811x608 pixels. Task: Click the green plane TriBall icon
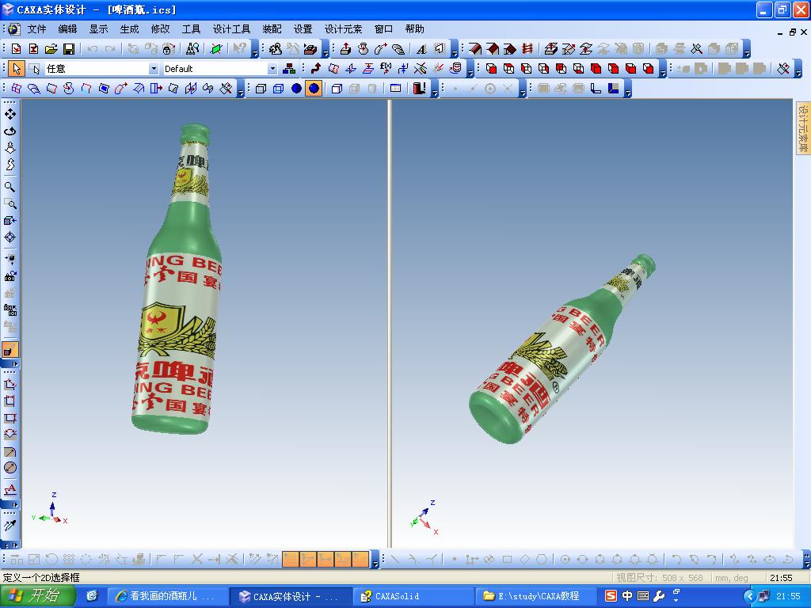216,48
